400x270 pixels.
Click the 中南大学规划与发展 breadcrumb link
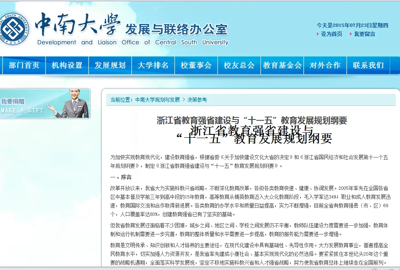pos(158,100)
